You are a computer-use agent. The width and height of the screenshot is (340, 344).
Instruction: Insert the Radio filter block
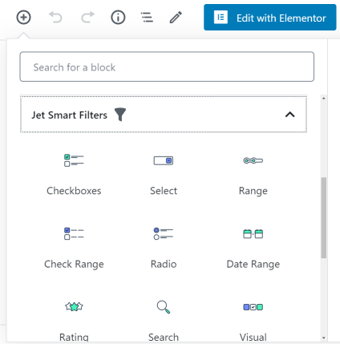tap(164, 247)
